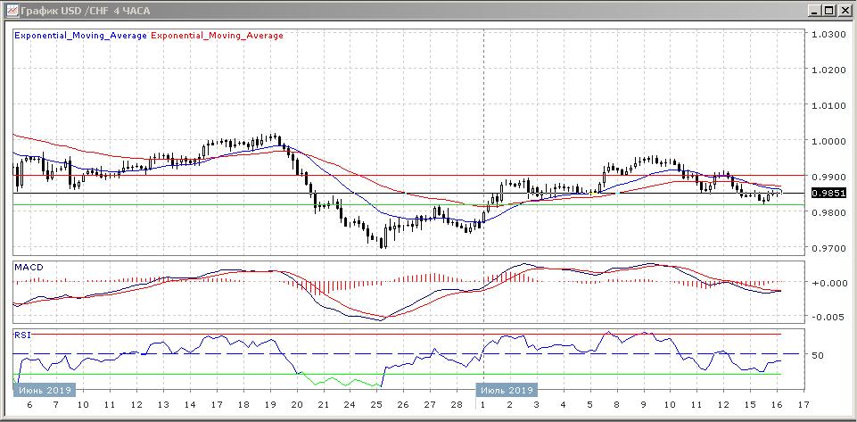Viewport: 857px width, 422px height.
Task: Click the RSI 50 level axis label
Action: 818,355
